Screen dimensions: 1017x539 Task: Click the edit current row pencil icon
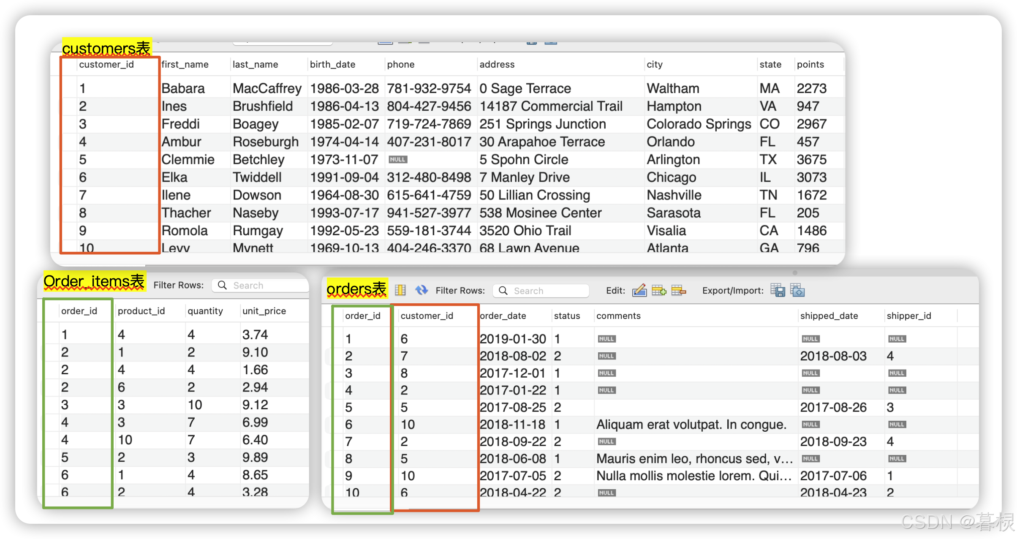(x=639, y=290)
